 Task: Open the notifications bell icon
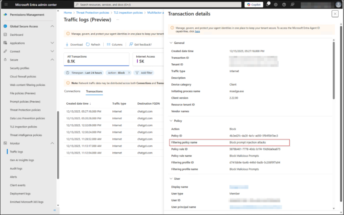(268, 5)
